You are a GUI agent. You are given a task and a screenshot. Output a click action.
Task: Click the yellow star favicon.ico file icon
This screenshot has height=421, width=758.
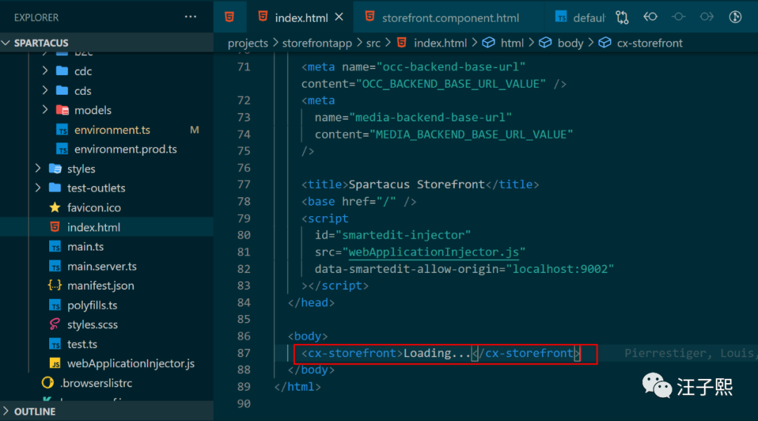pyautogui.click(x=55, y=208)
